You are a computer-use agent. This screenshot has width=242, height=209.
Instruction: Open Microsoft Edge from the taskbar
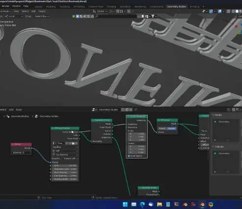[x=142, y=205]
